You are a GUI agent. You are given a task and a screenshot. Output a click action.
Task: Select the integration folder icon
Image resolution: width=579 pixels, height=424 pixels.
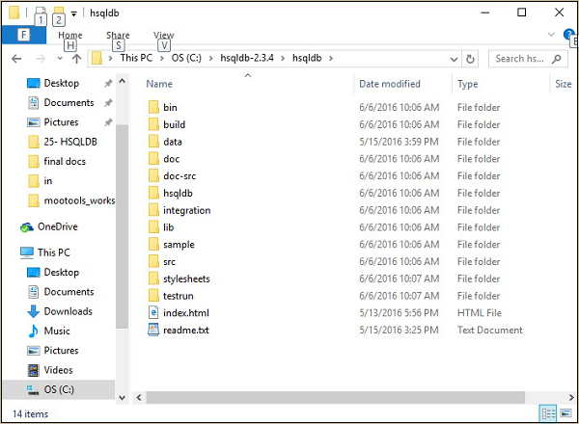pyautogui.click(x=153, y=210)
